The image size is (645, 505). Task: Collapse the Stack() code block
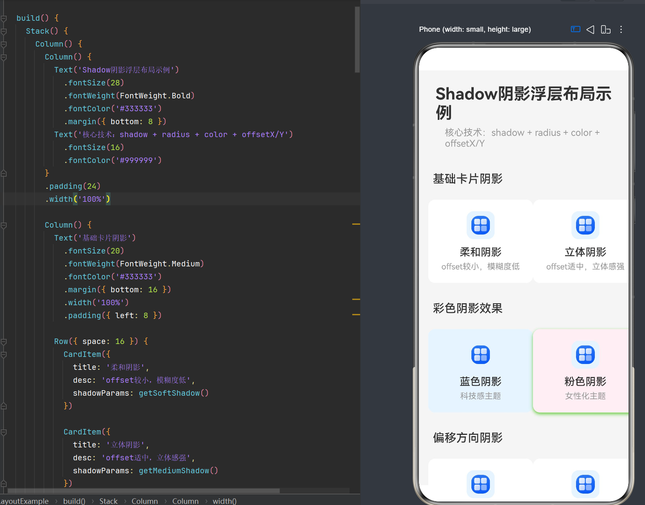tap(4, 31)
